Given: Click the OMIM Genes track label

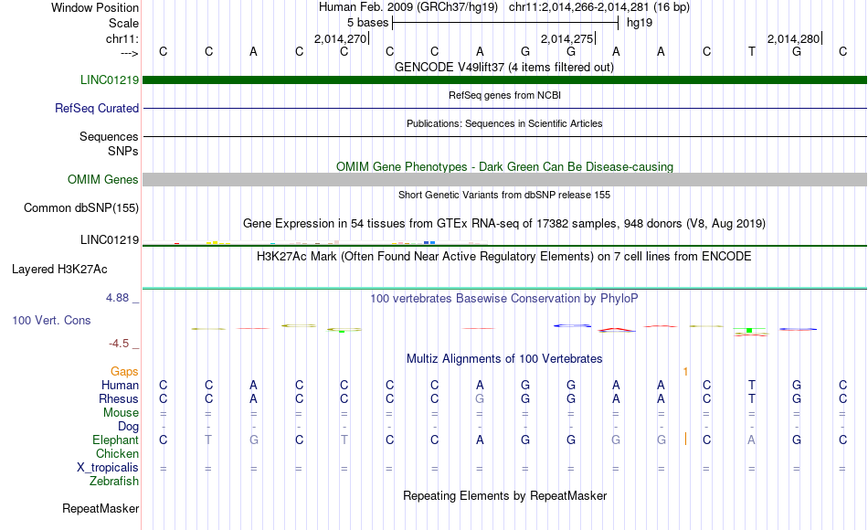Looking at the screenshot, I should (x=103, y=179).
